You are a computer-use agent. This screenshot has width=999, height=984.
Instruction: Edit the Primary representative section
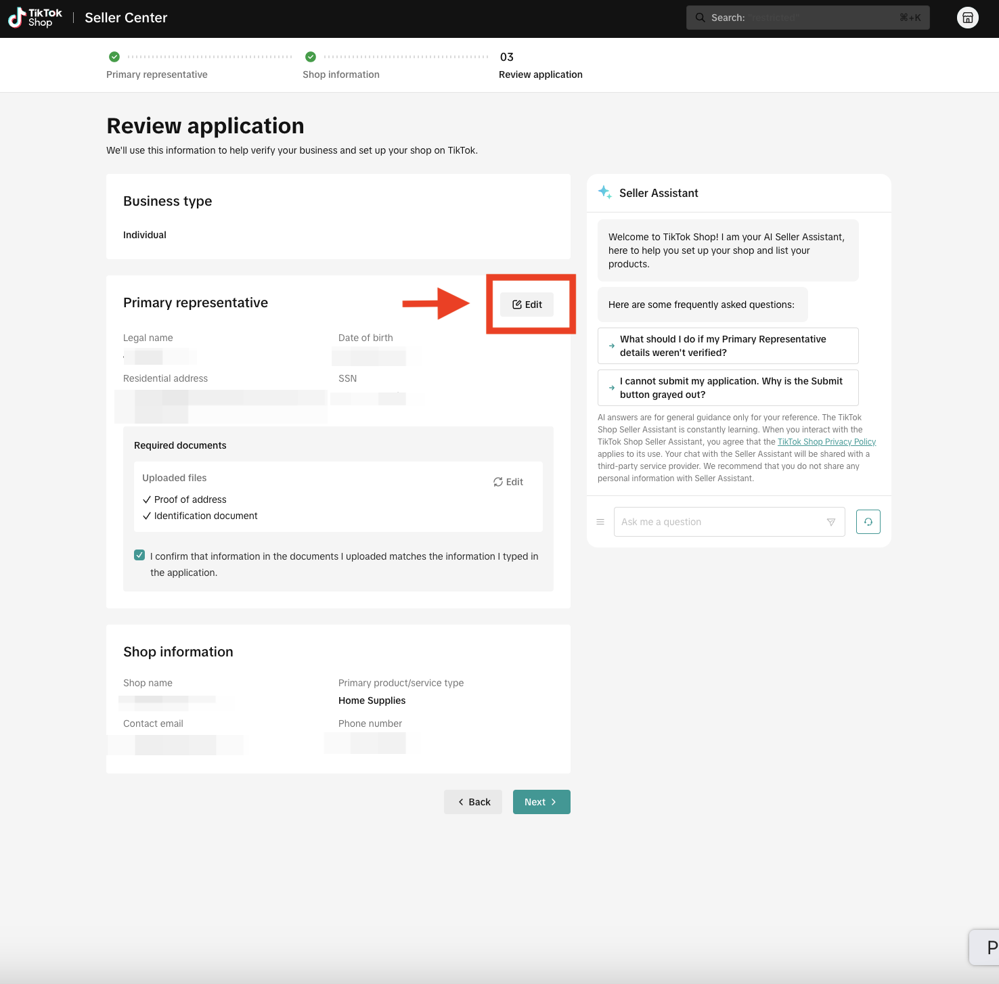point(527,305)
